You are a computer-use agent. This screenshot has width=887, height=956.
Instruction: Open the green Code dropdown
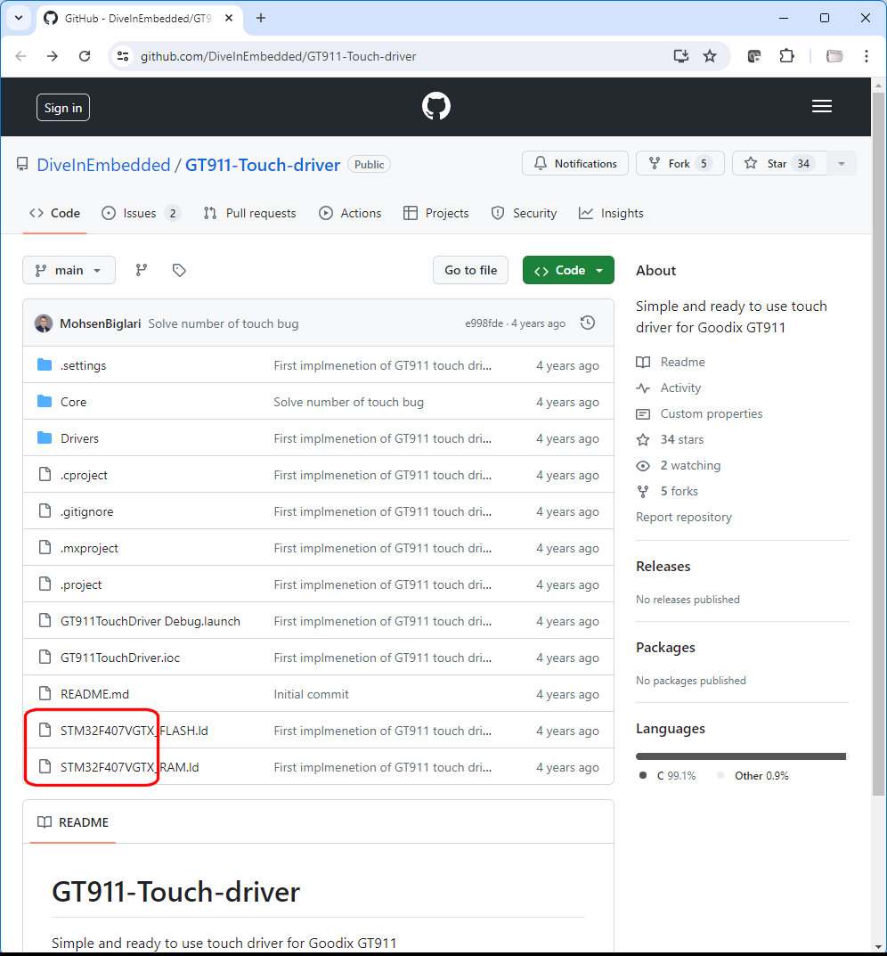point(568,269)
